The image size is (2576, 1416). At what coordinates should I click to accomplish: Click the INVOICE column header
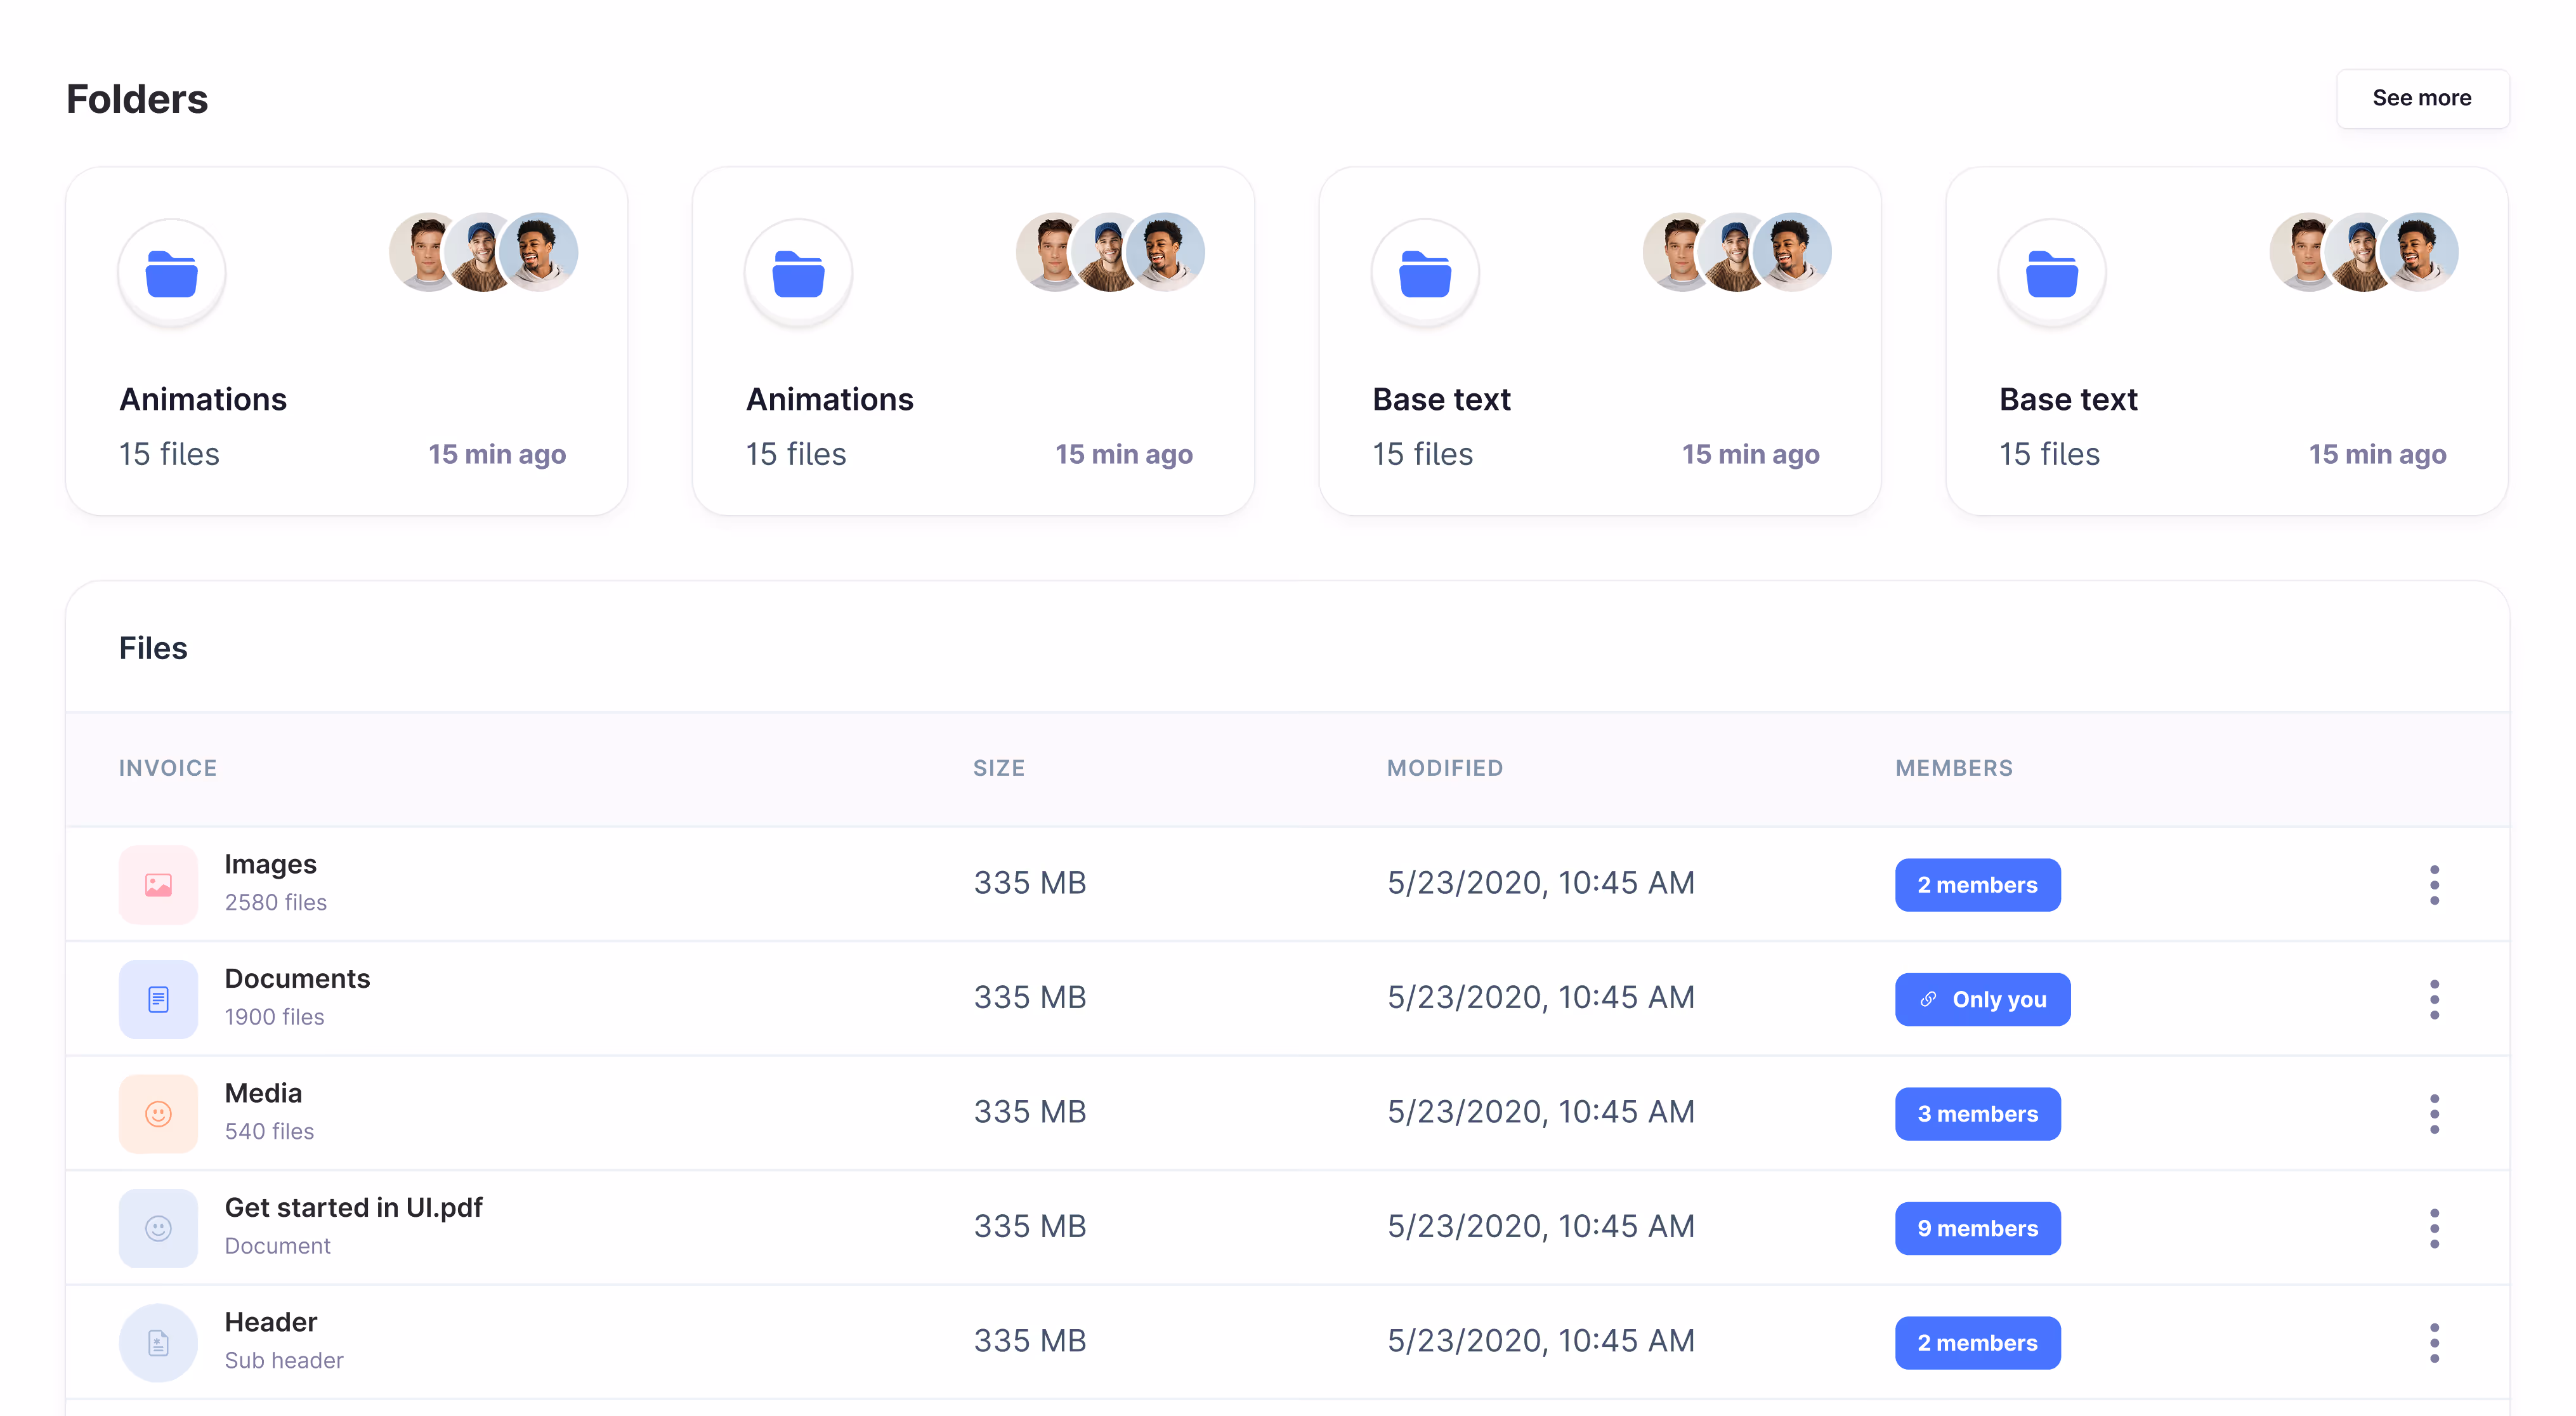coord(168,768)
